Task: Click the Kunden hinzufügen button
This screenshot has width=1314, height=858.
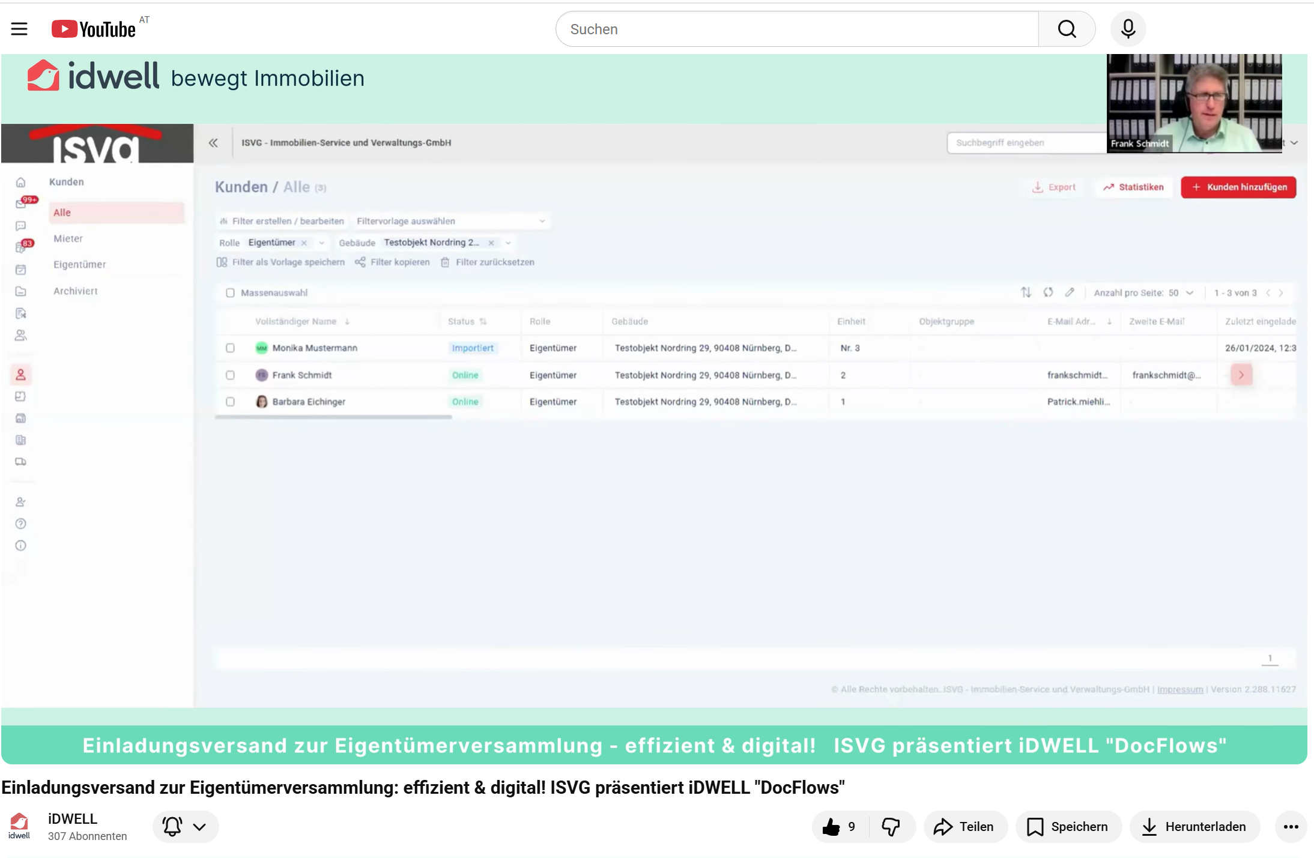Action: click(x=1238, y=187)
